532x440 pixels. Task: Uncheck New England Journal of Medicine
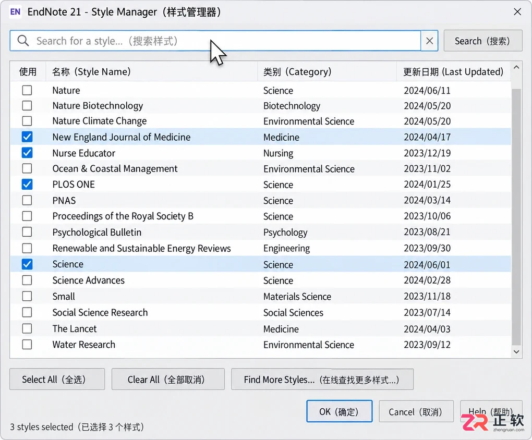coord(27,137)
